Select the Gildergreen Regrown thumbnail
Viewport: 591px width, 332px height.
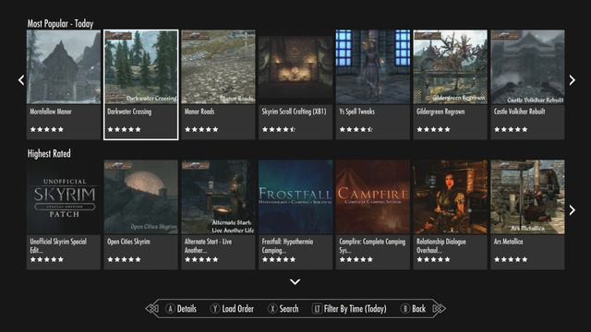(450, 67)
